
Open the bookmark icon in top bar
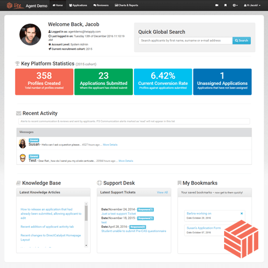226,5
